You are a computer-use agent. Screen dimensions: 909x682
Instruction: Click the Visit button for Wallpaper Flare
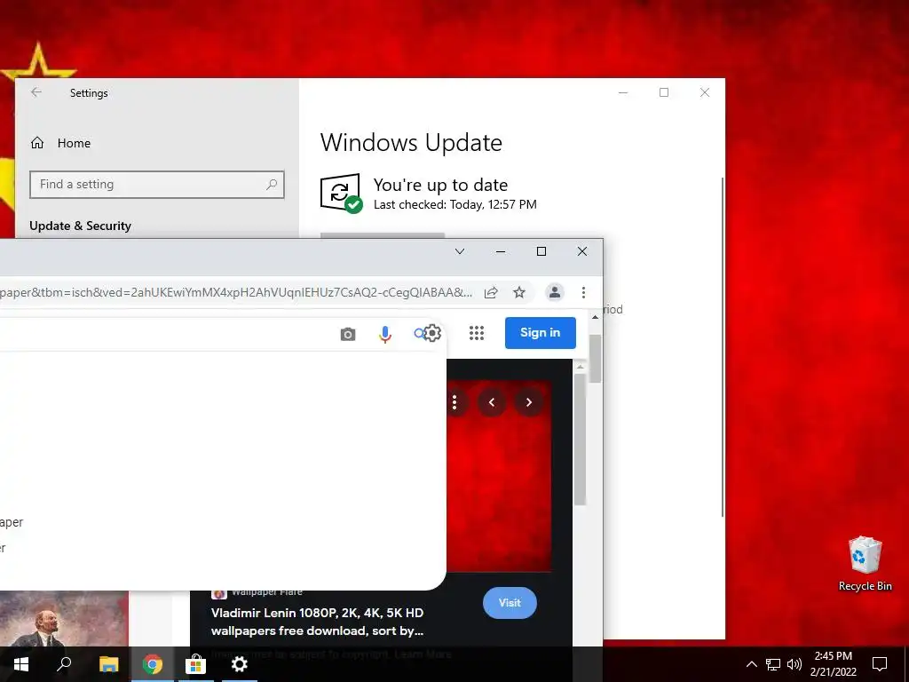(x=510, y=603)
